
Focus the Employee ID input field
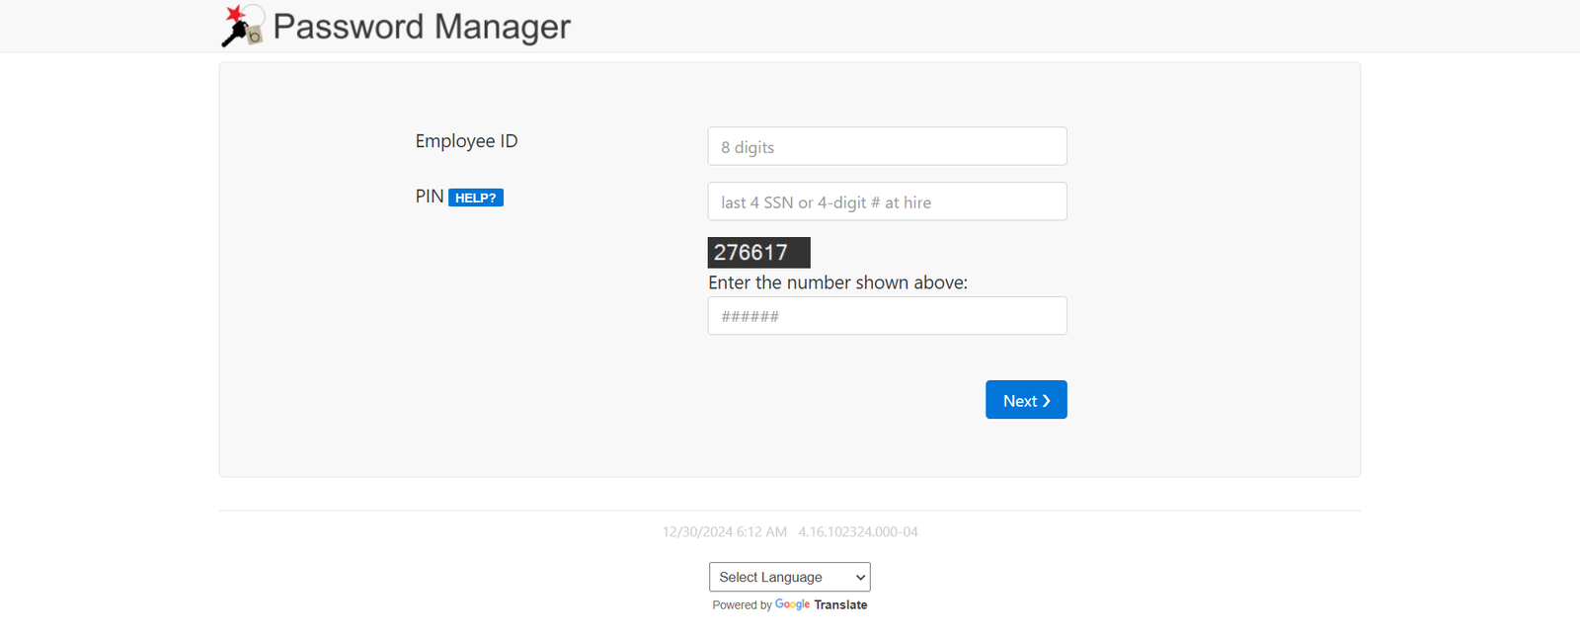[x=886, y=145]
